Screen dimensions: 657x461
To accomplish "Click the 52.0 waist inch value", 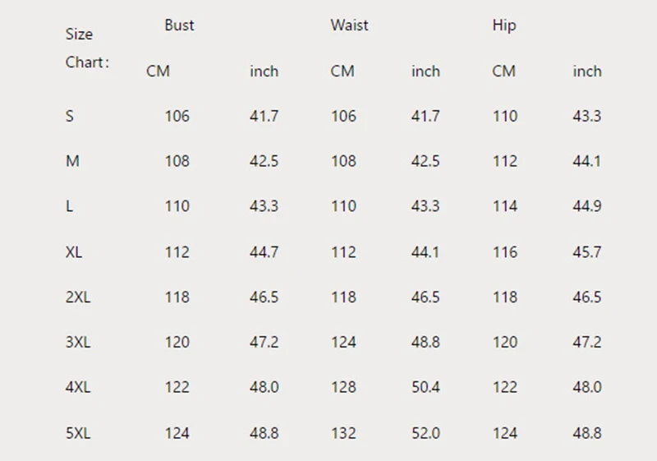I will (x=425, y=433).
